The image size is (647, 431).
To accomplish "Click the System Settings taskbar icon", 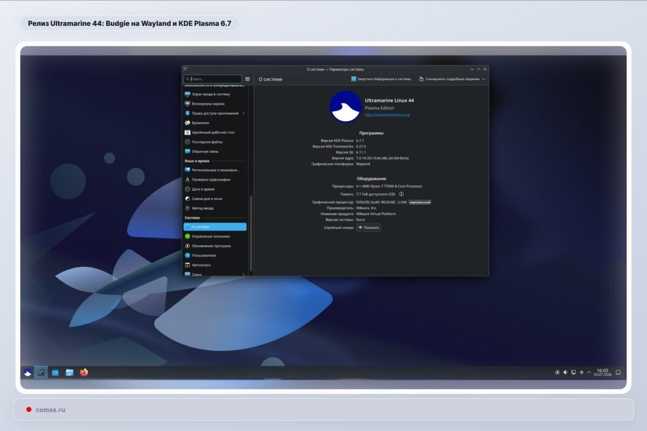I will point(41,372).
